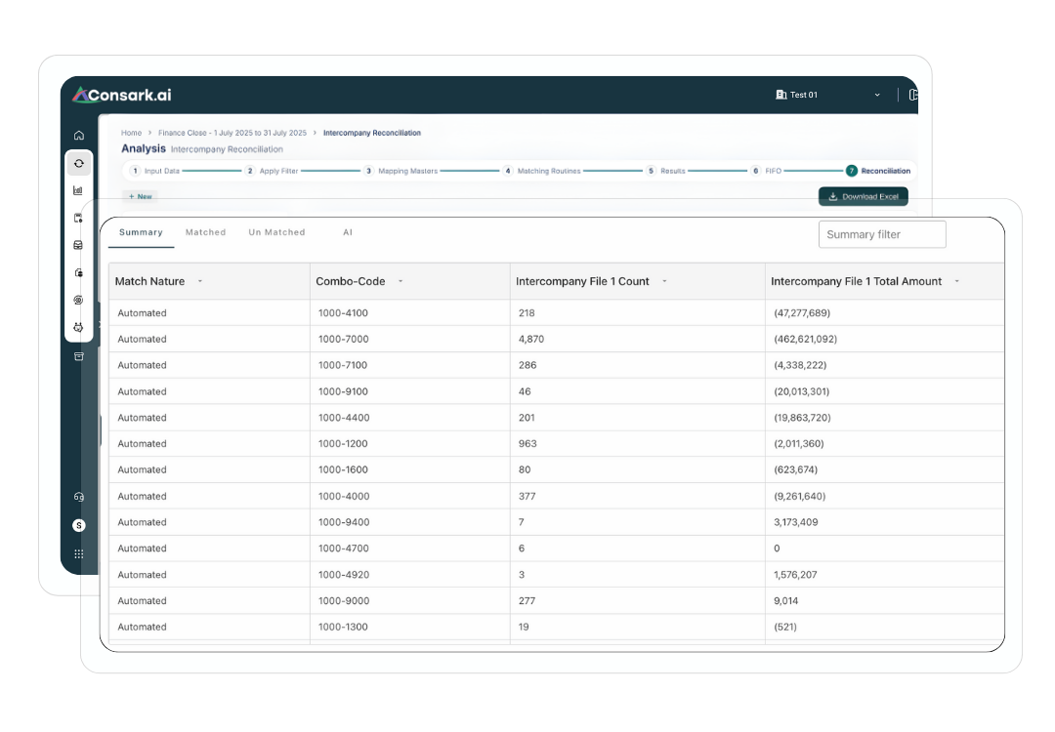
Task: Open the Match Nature column dropdown arrow
Action: pyautogui.click(x=200, y=281)
